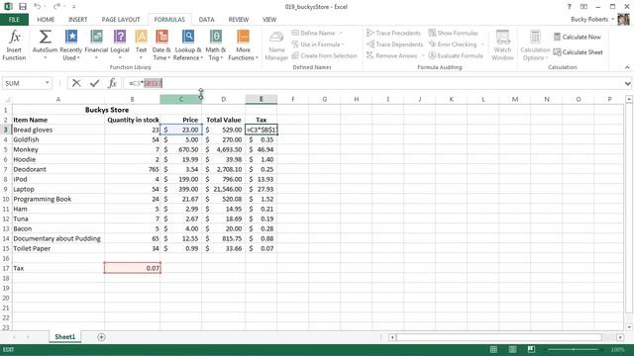The width and height of the screenshot is (634, 356).
Task: Expand the formula bar
Action: click(627, 83)
